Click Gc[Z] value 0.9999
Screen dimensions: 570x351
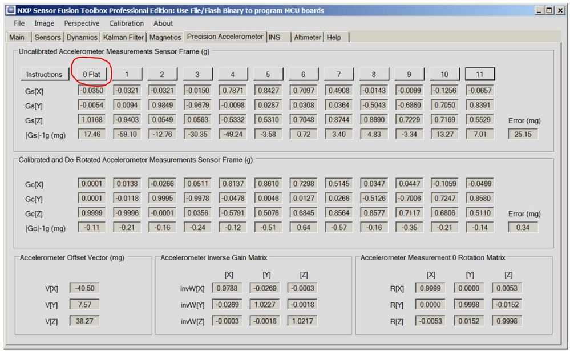(x=92, y=213)
